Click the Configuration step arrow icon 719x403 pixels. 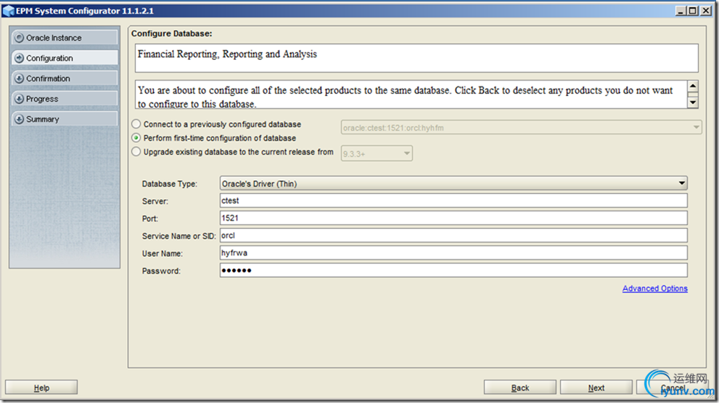click(20, 58)
